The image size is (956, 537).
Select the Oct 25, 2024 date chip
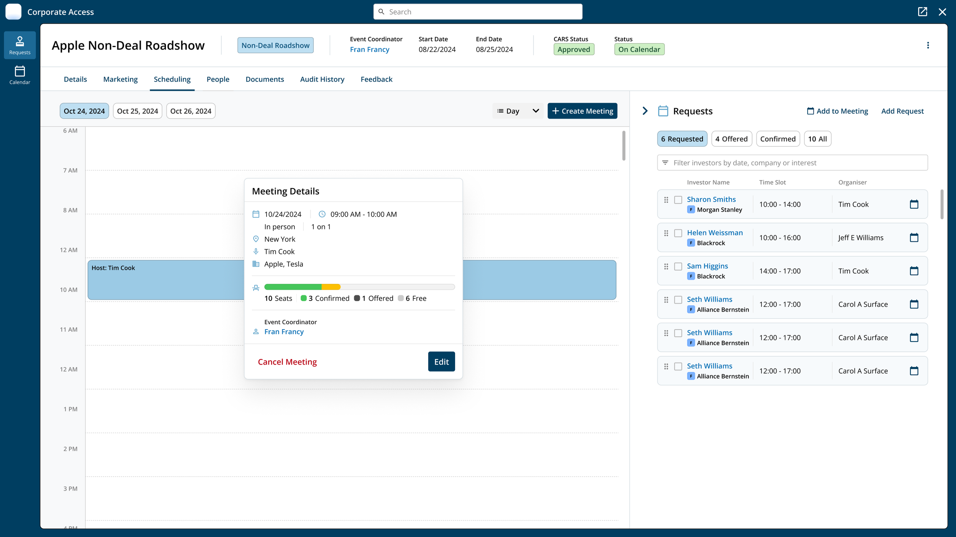[x=137, y=111]
